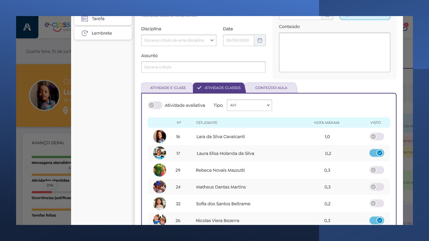429x241 pixels.
Task: Click the Atividades atendidas label
Action: [51, 180]
